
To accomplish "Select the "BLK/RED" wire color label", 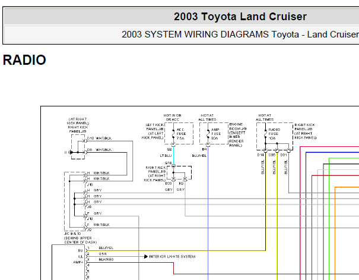I will (106, 260).
